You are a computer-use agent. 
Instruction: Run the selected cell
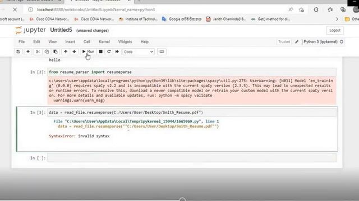click(x=88, y=52)
